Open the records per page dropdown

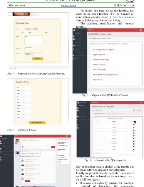[101, 119]
